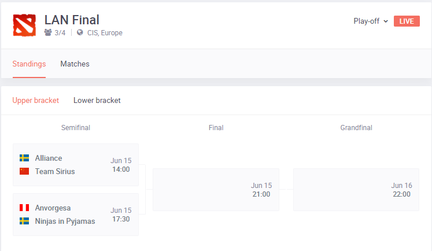Click the participants count icon
432x251 pixels.
[x=48, y=32]
